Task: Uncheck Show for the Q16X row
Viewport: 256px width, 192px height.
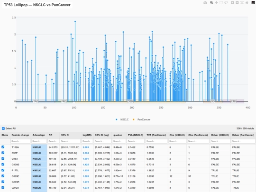Action: click(x=3, y=158)
